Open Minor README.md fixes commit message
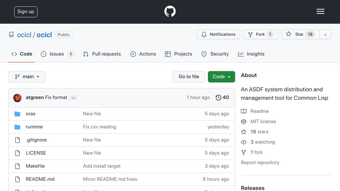 [x=110, y=179]
